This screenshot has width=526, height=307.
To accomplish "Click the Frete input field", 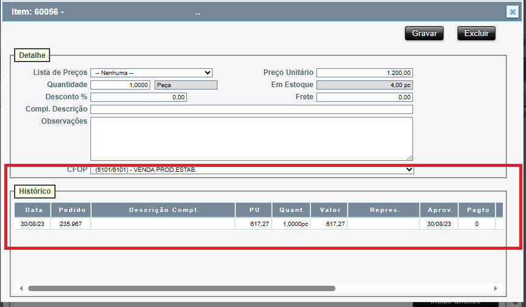I will pyautogui.click(x=364, y=97).
